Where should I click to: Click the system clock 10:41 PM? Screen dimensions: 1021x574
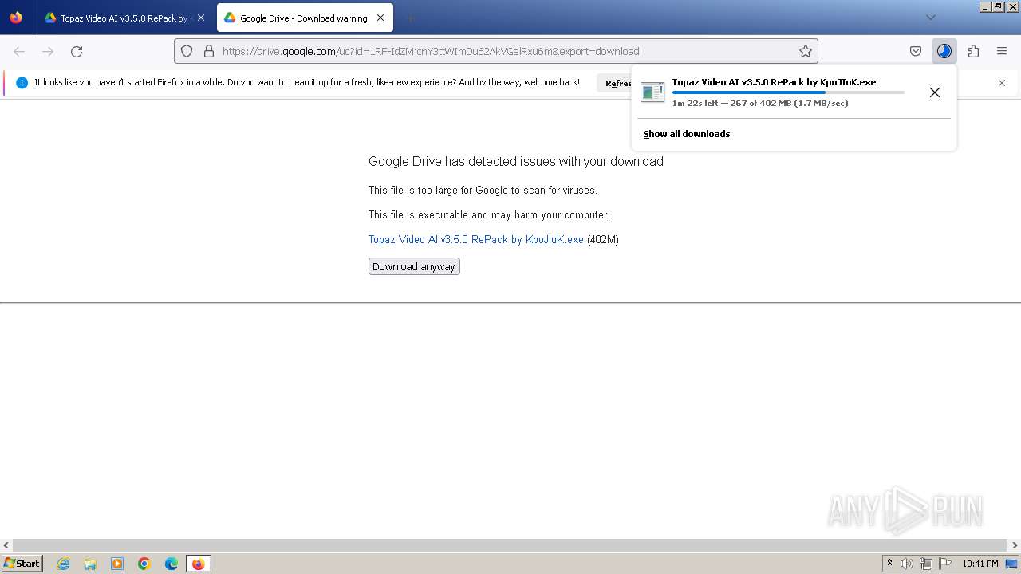pyautogui.click(x=980, y=564)
